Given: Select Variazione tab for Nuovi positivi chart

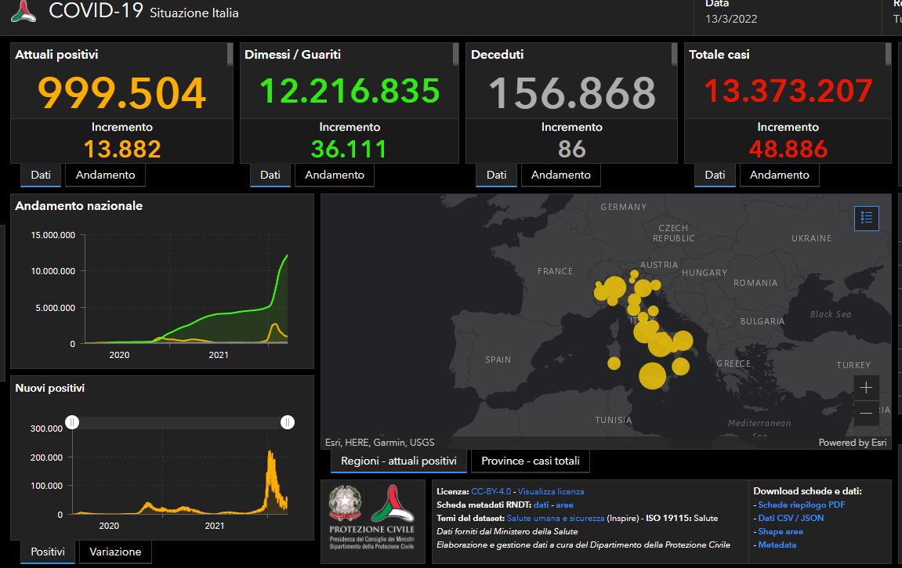Looking at the screenshot, I should [x=115, y=552].
